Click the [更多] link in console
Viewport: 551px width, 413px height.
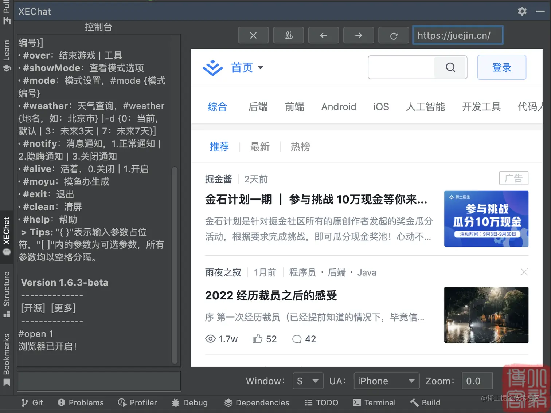point(63,308)
